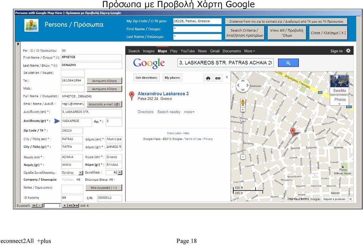The image size is (363, 245).
Task: Open Images tab in Google bar
Action: (x=149, y=51)
